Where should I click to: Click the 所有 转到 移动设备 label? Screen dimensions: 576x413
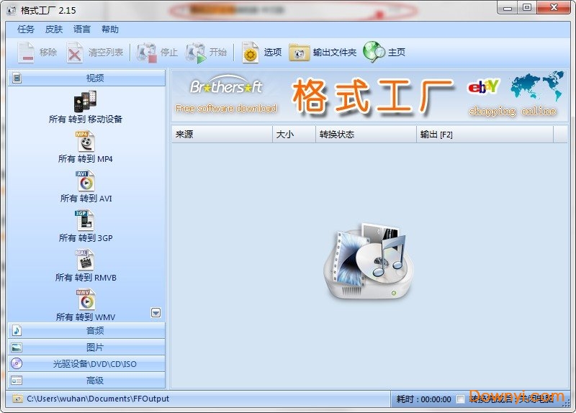(x=85, y=119)
